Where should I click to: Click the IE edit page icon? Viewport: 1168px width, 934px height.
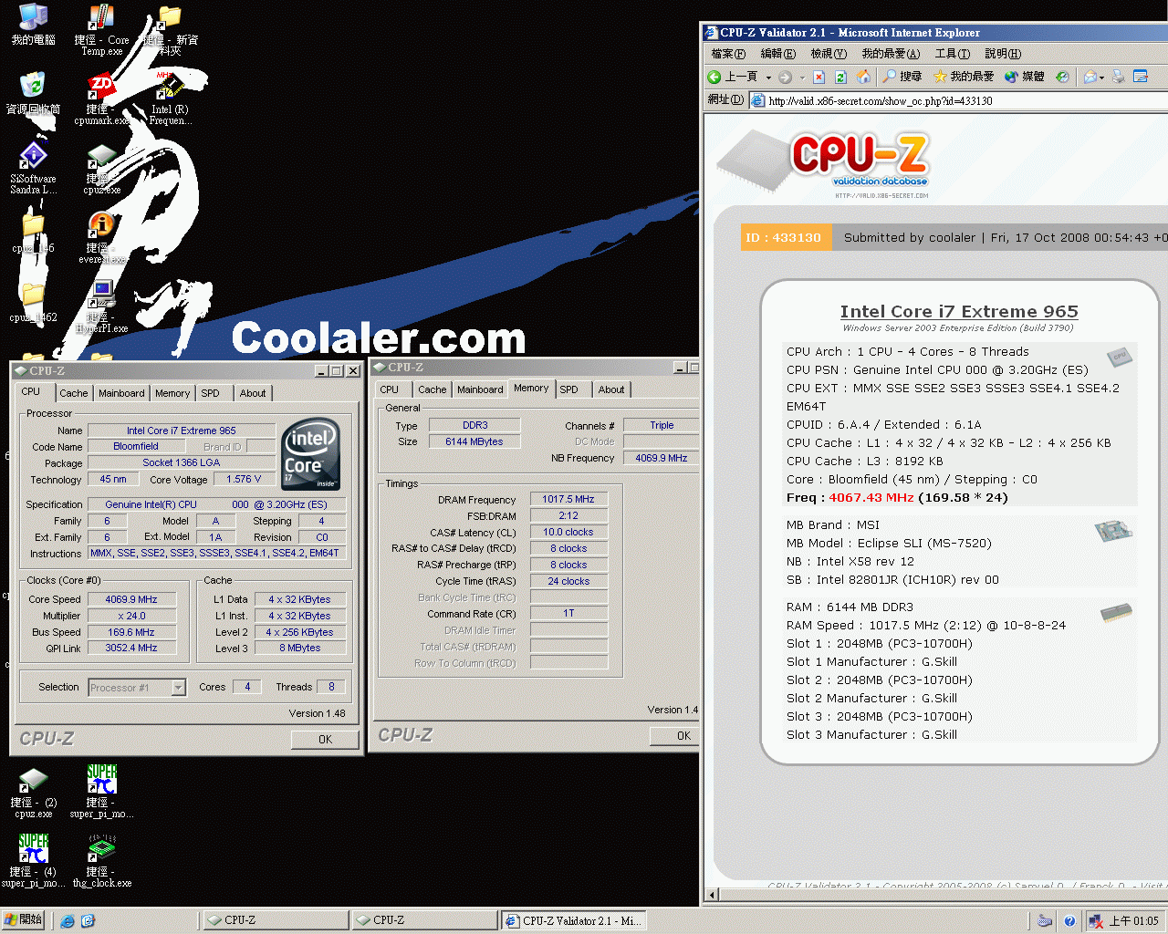pos(1141,77)
